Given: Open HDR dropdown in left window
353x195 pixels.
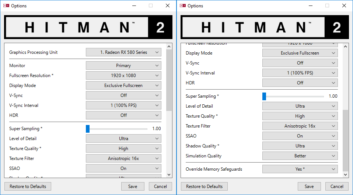Looking at the screenshot, I should coord(123,115).
